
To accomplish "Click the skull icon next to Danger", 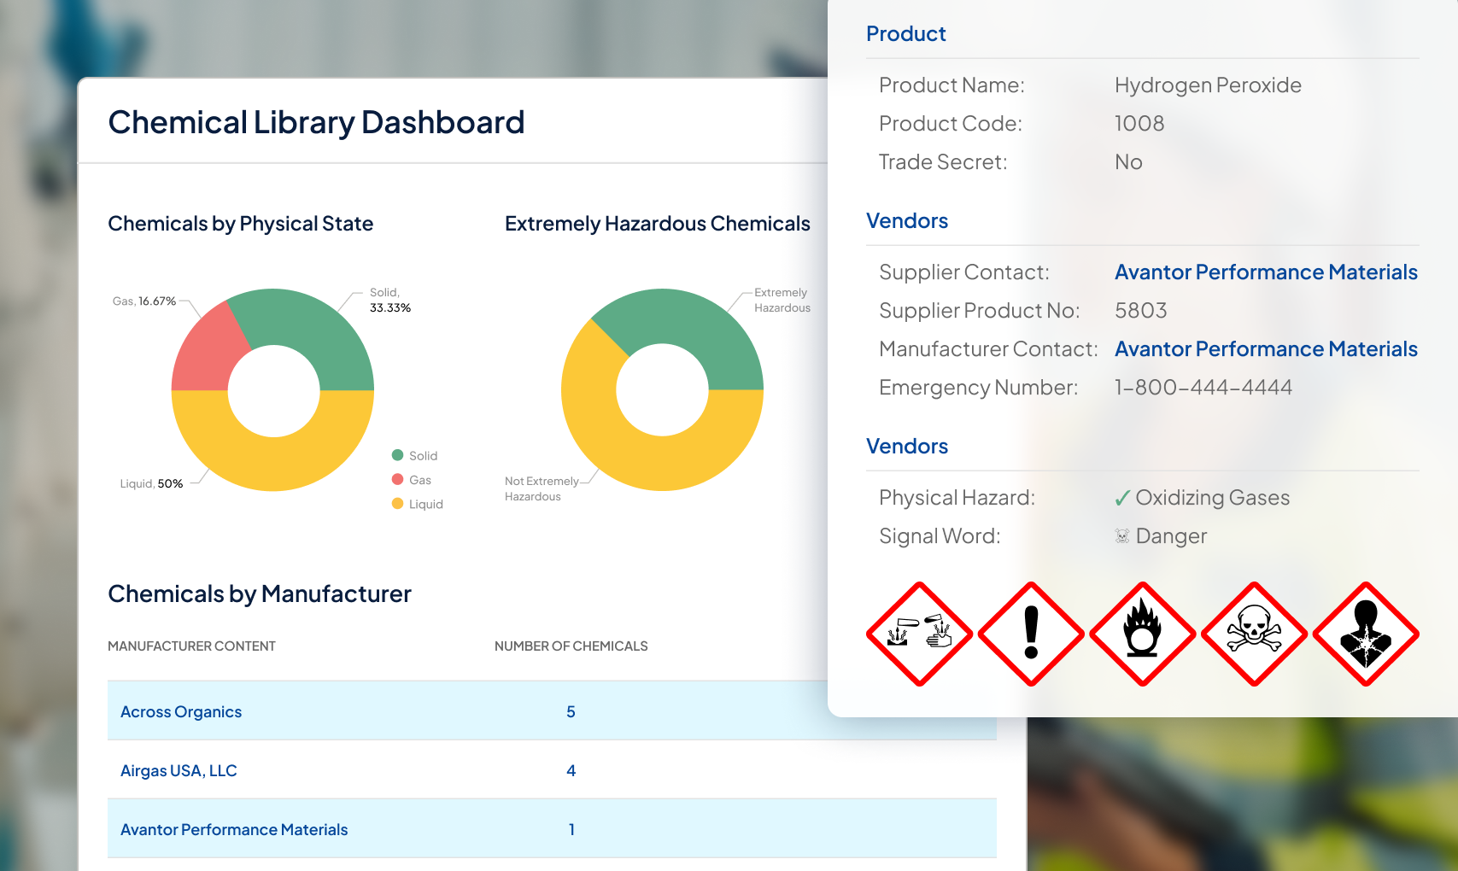I will [1122, 536].
